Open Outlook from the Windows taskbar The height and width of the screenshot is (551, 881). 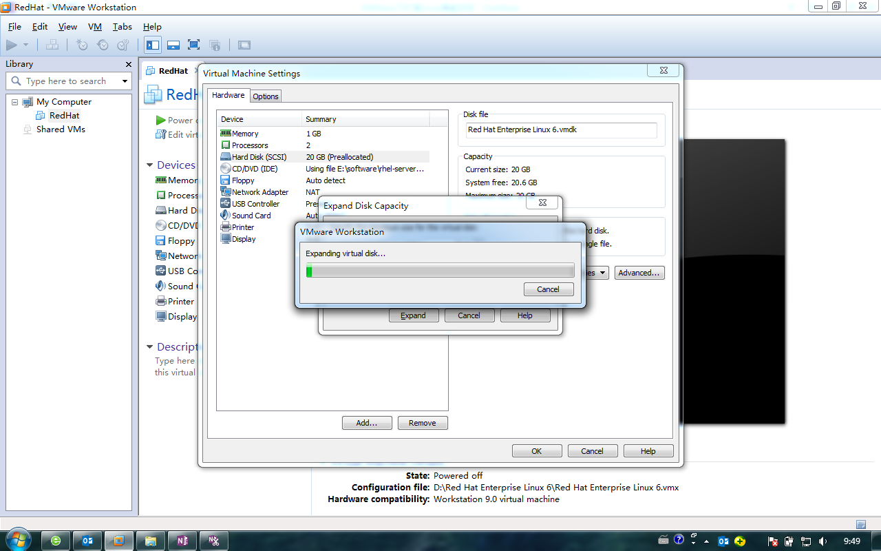click(87, 541)
